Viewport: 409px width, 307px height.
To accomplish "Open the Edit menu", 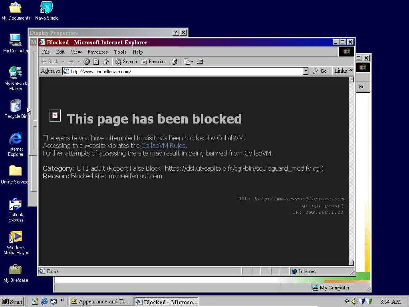I will pos(60,52).
